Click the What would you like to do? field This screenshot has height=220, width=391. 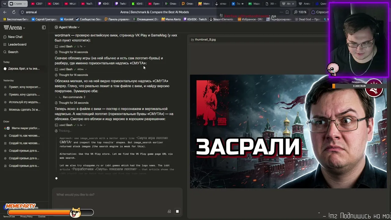[117, 195]
